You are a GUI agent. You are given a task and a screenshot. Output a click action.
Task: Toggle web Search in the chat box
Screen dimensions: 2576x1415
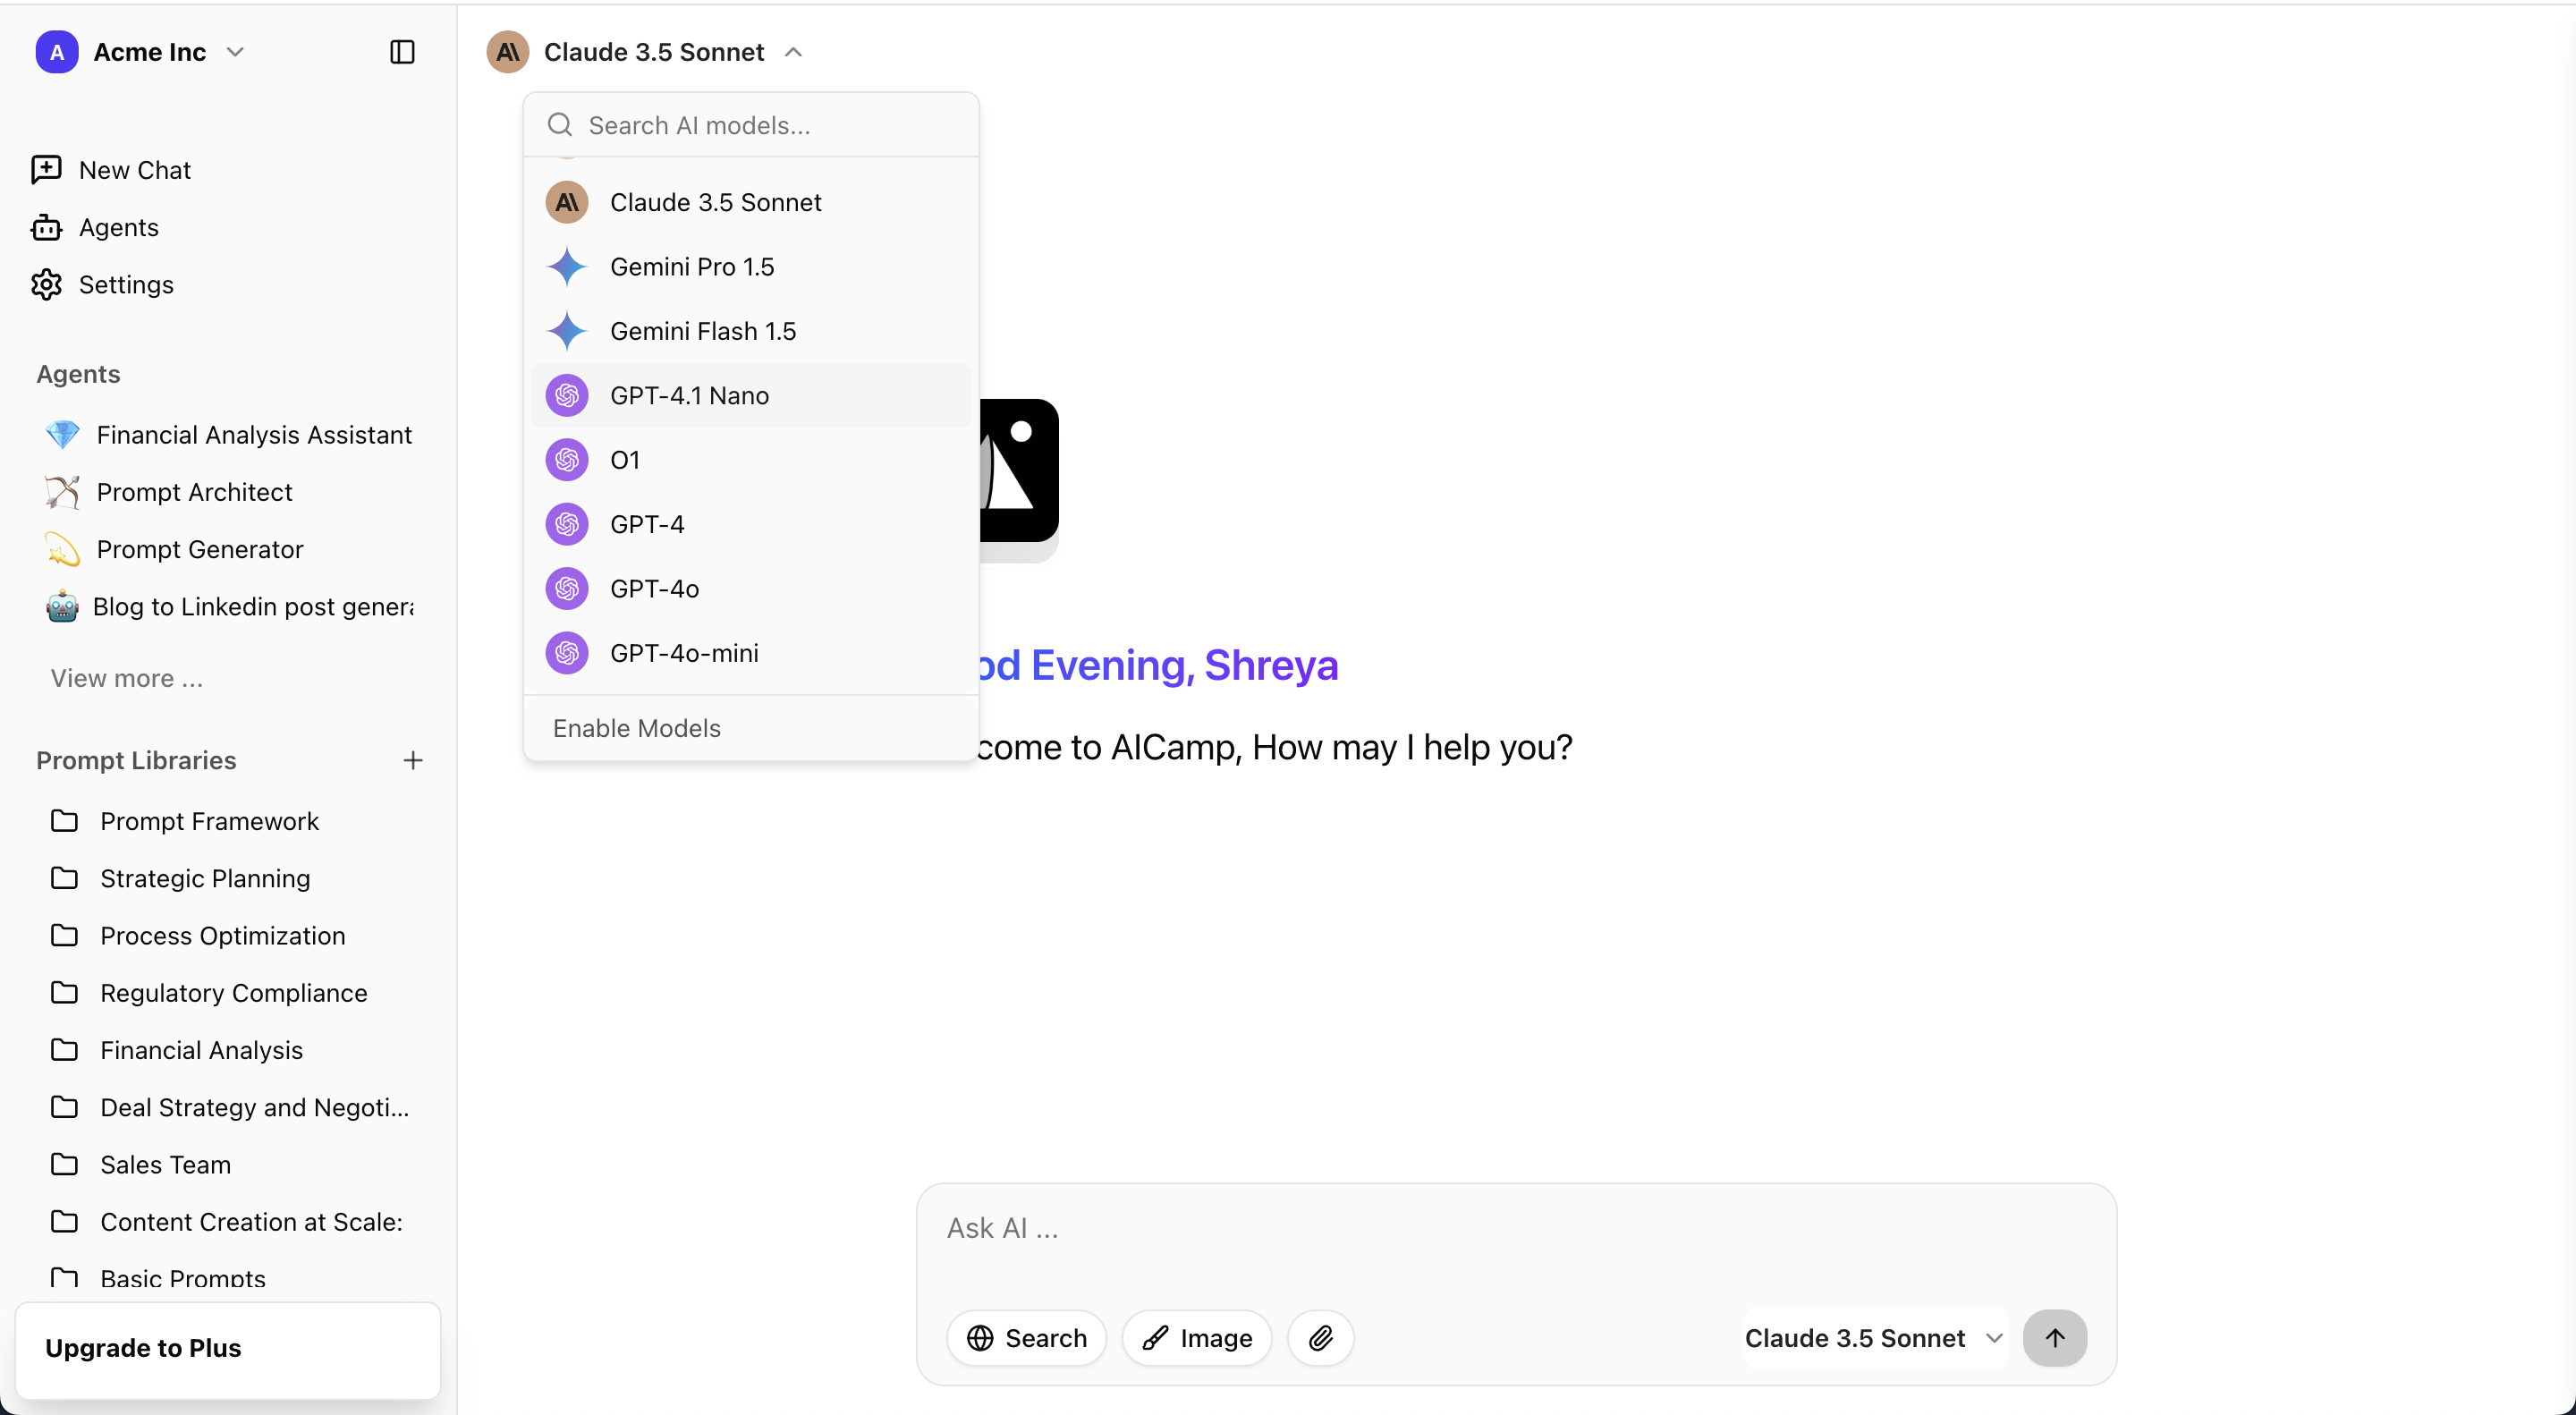1026,1337
